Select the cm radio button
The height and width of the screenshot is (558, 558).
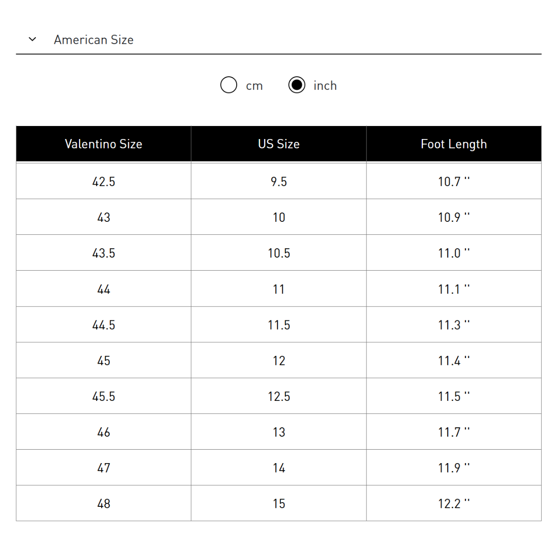point(229,85)
